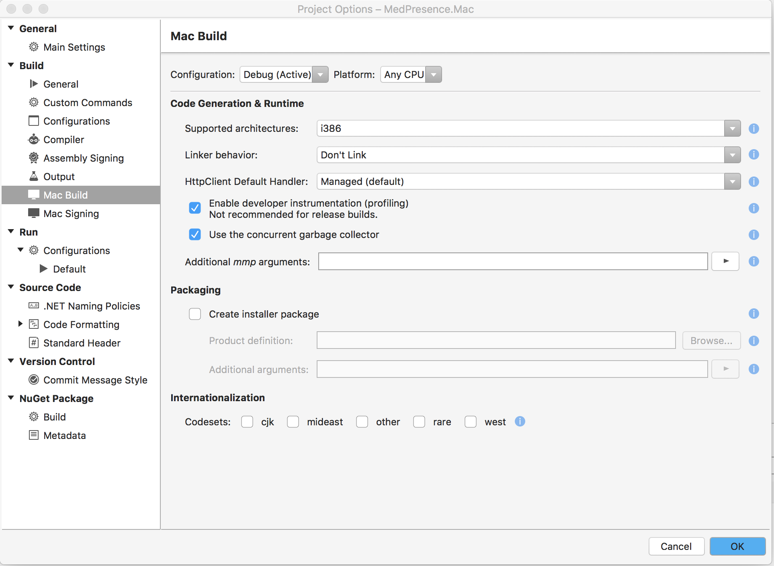
Task: Collapse the NuGet Package section
Action: click(x=11, y=398)
